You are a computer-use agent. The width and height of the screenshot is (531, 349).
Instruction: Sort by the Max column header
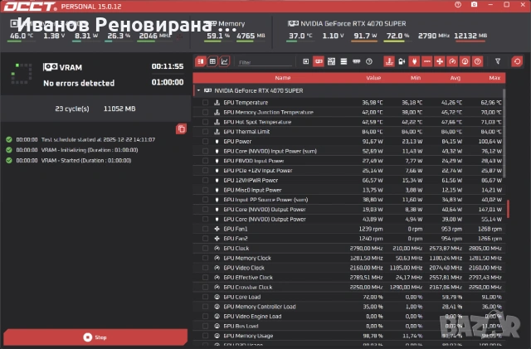click(x=494, y=78)
